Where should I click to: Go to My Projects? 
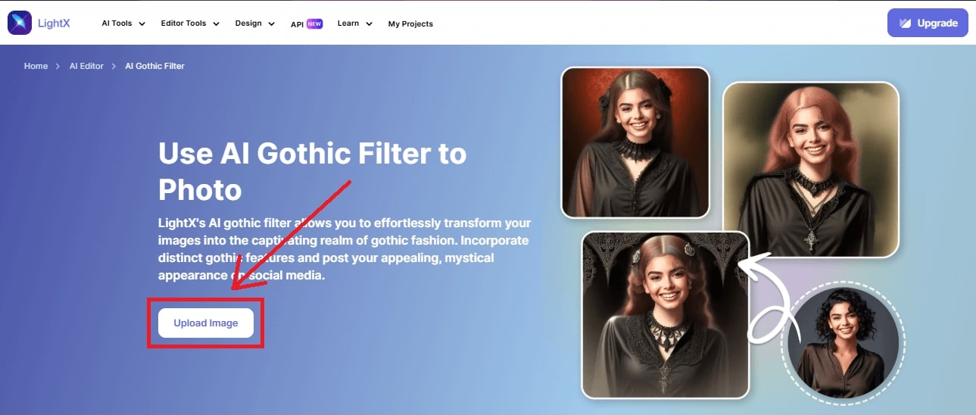[x=410, y=23]
